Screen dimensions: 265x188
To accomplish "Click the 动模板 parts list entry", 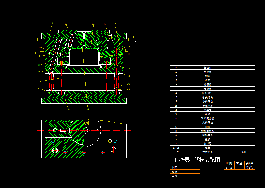I will [209, 85].
